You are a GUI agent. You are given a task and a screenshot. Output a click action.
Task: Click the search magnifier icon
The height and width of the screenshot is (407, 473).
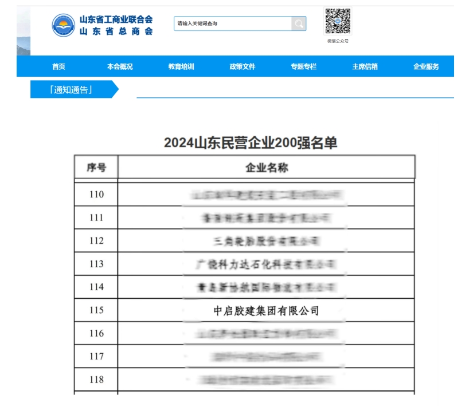point(299,23)
